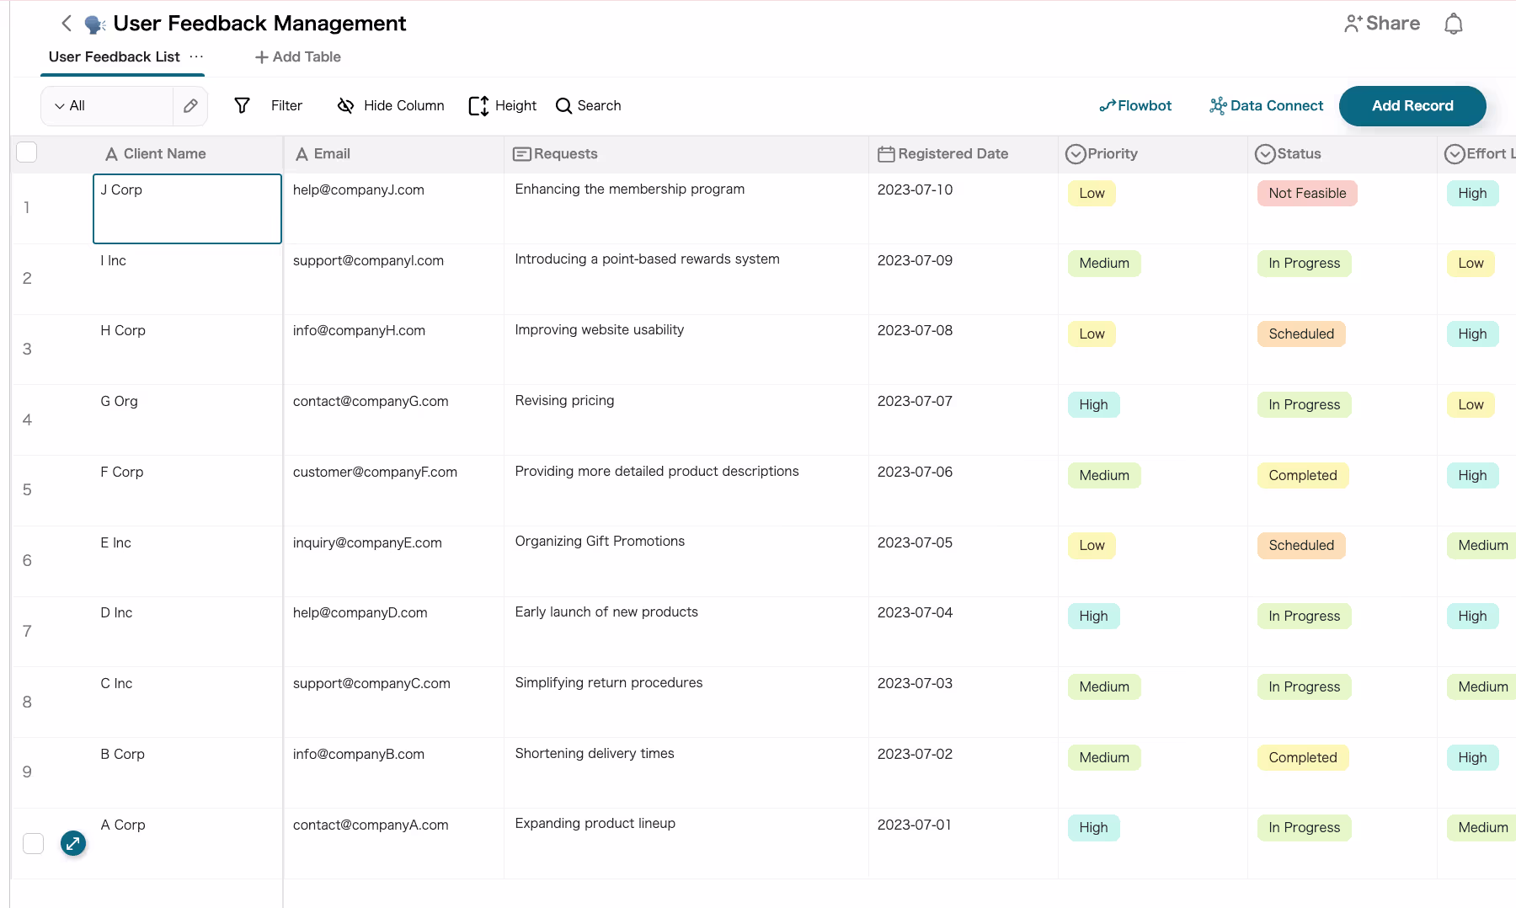Open Priority column header dropdown
This screenshot has width=1516, height=908.
(1076, 154)
